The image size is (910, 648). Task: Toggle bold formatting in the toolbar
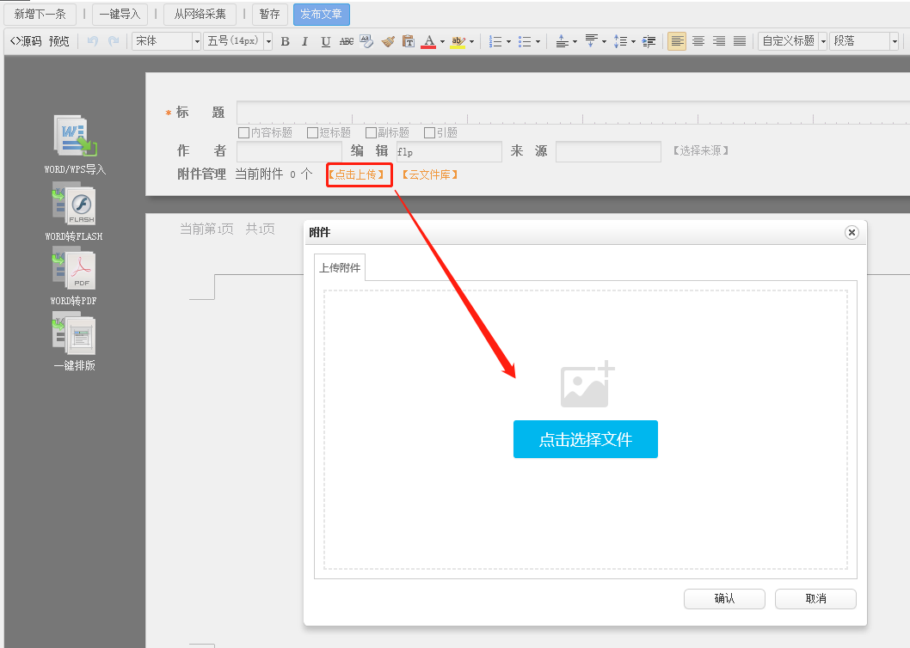click(x=286, y=41)
